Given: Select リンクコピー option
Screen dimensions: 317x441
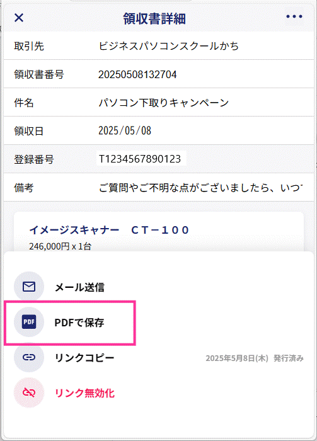Looking at the screenshot, I should tap(84, 358).
